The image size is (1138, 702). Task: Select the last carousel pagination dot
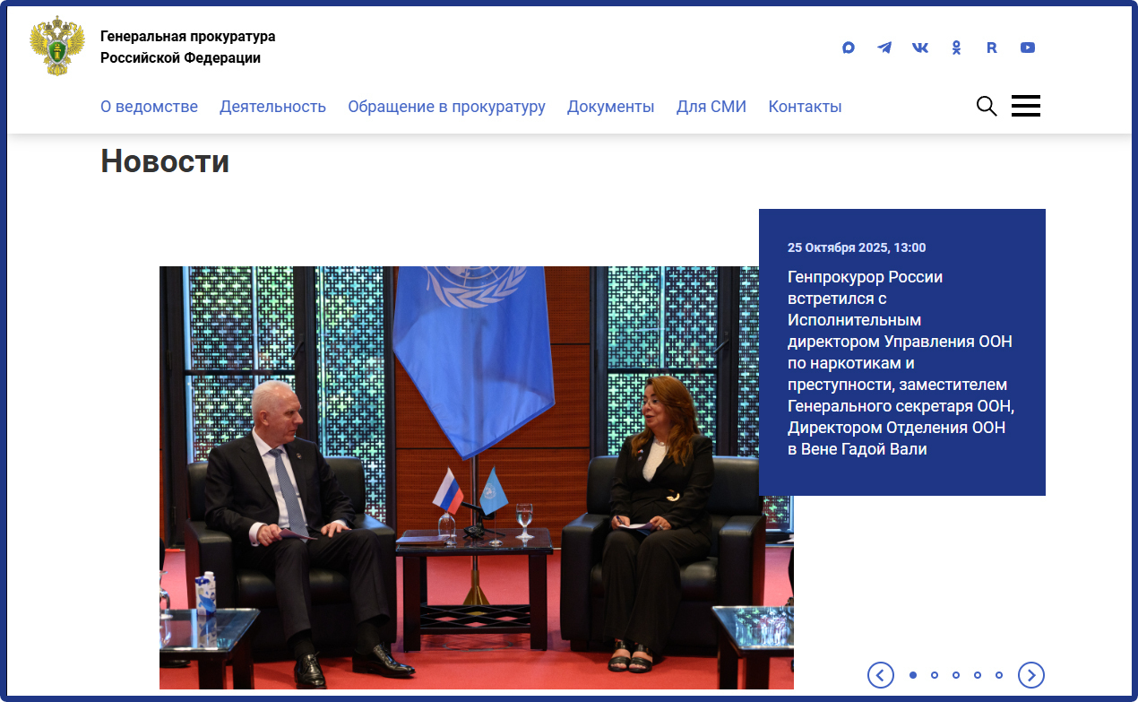click(x=999, y=675)
